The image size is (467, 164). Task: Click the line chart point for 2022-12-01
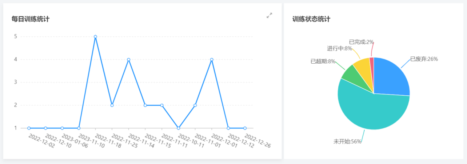click(x=212, y=60)
